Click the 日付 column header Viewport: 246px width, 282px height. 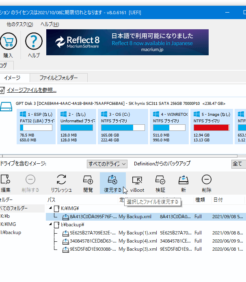click(x=218, y=200)
